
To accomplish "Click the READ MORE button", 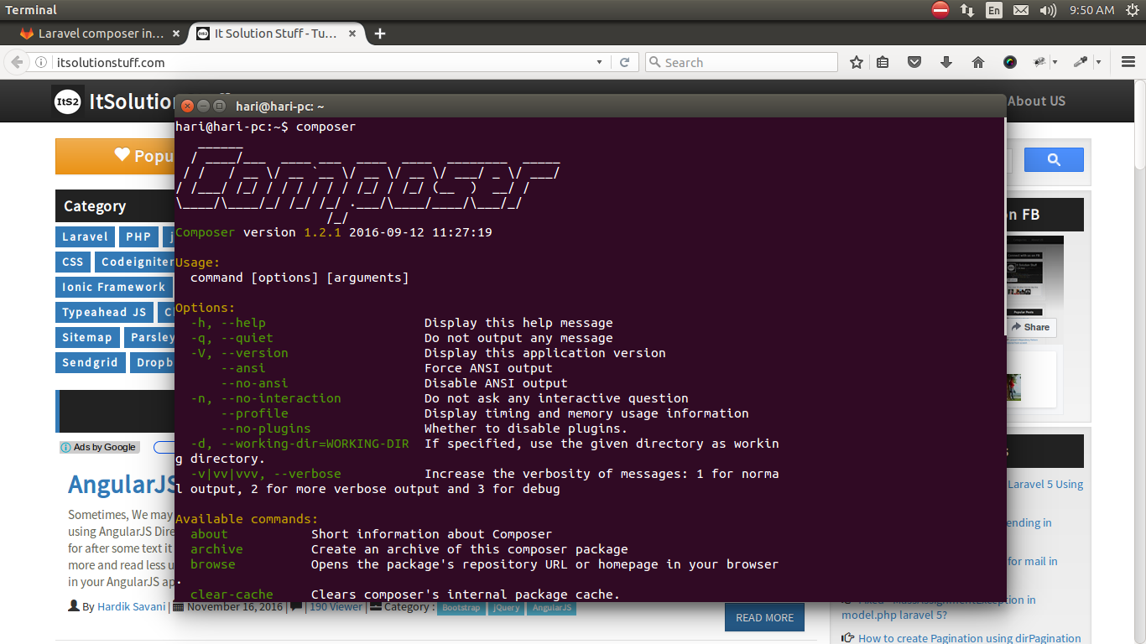I will tap(763, 617).
